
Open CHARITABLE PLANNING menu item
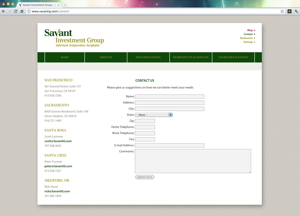[x=233, y=57]
